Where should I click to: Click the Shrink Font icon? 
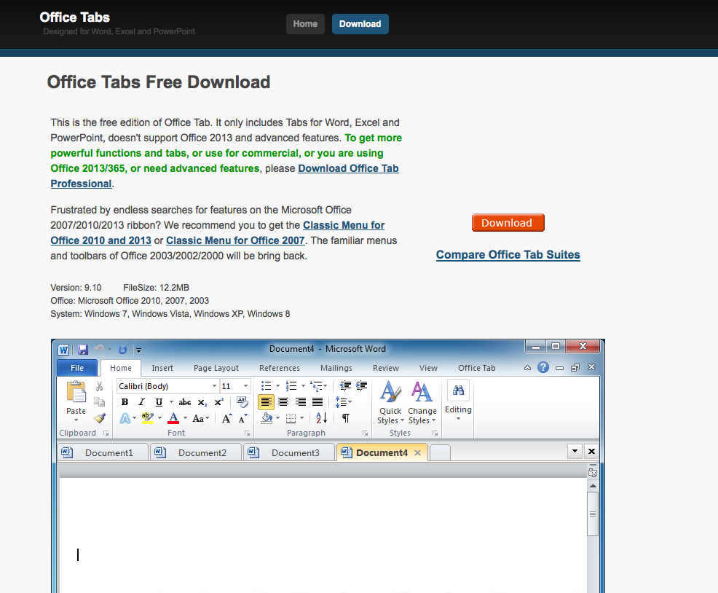[x=242, y=418]
